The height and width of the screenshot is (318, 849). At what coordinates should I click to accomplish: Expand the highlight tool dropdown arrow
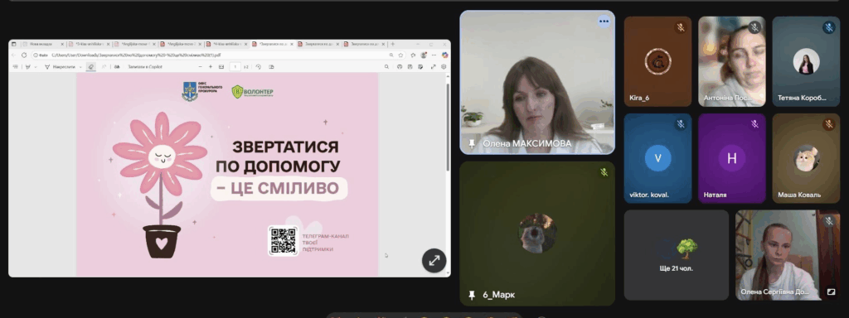[x=36, y=67]
